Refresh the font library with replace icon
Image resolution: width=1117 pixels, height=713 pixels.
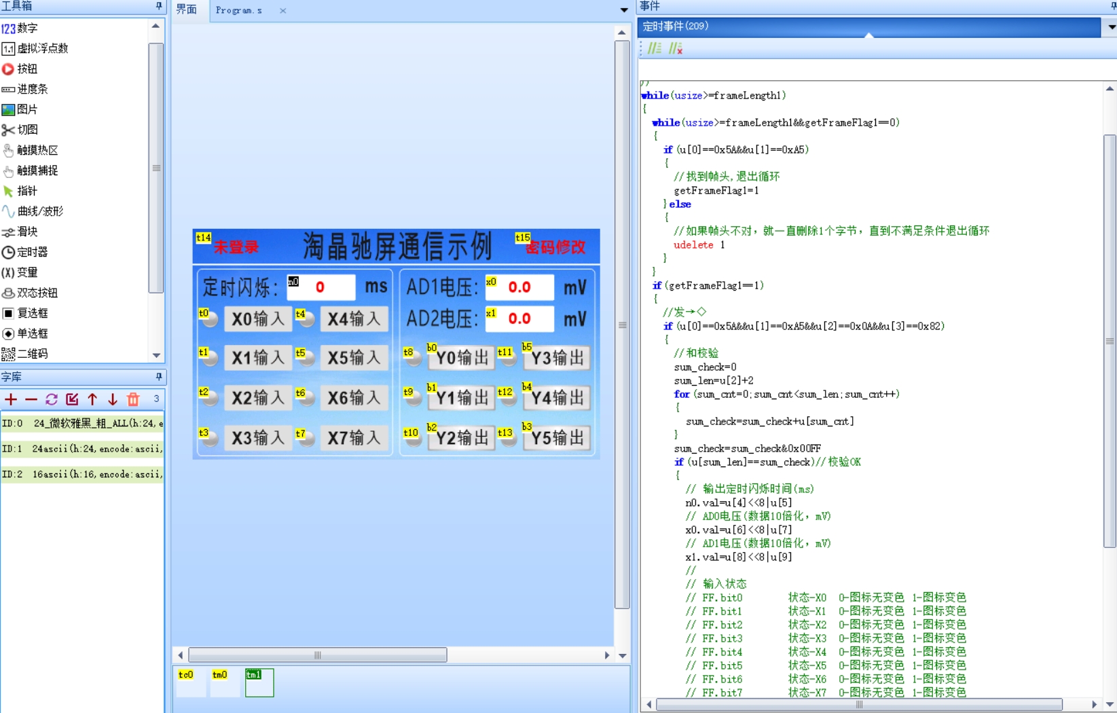[52, 399]
